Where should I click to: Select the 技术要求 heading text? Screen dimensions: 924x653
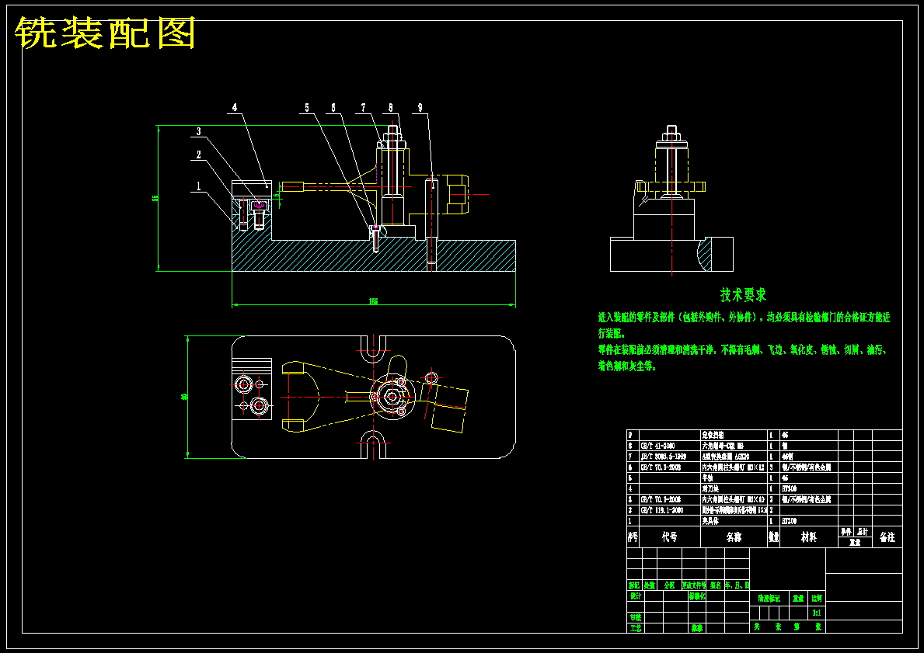(x=743, y=295)
